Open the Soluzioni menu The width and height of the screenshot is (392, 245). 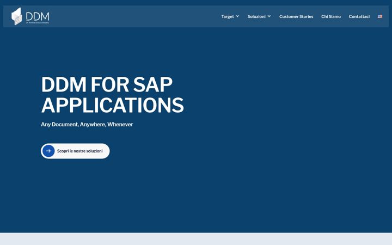click(256, 16)
